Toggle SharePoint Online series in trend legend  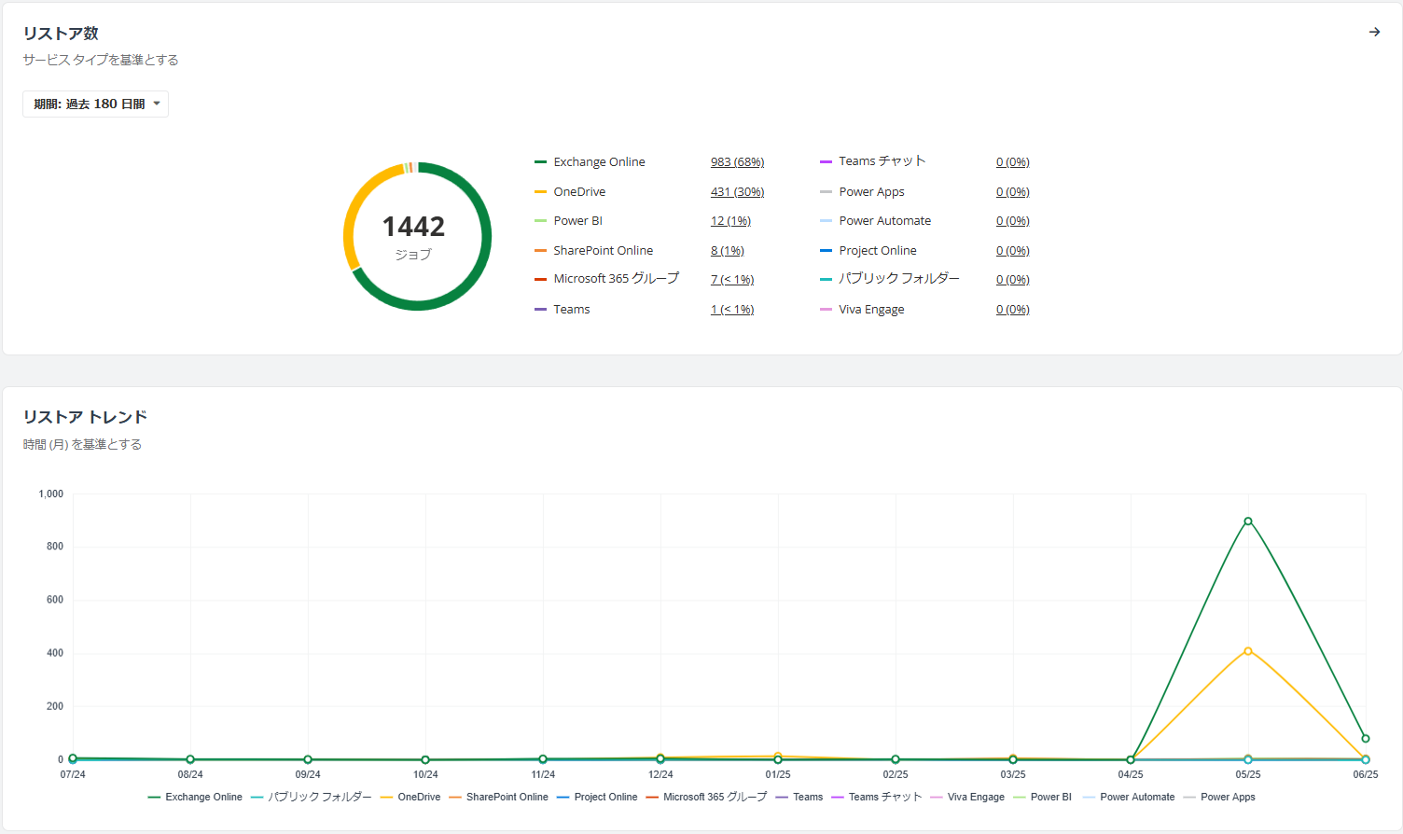498,797
